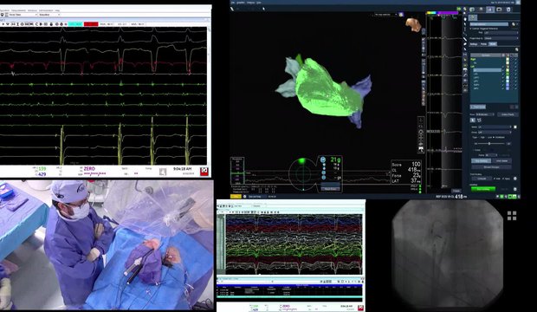Open the Help menu in the EP recording window

pyautogui.click(x=57, y=10)
